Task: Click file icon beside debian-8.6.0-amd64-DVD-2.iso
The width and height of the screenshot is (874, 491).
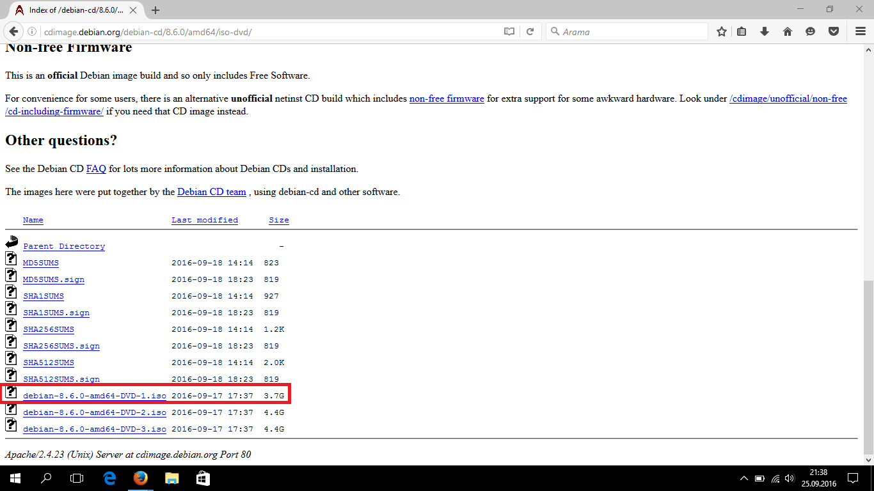Action: click(11, 408)
